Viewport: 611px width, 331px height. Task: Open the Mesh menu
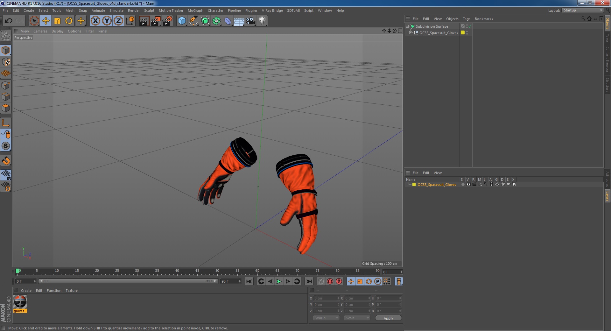click(x=70, y=11)
